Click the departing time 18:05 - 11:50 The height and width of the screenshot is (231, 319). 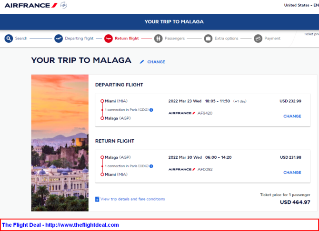pyautogui.click(x=218, y=101)
